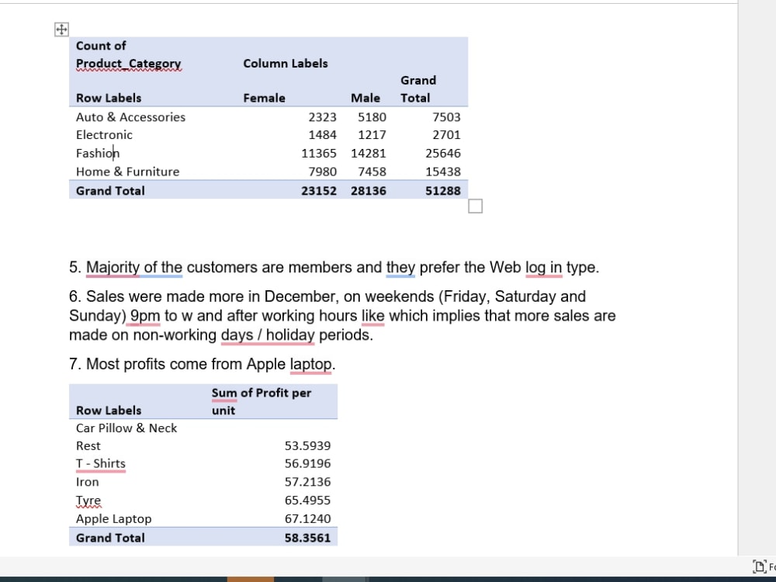
Task: Click the 1217 cell in Electronic row
Action: 372,135
